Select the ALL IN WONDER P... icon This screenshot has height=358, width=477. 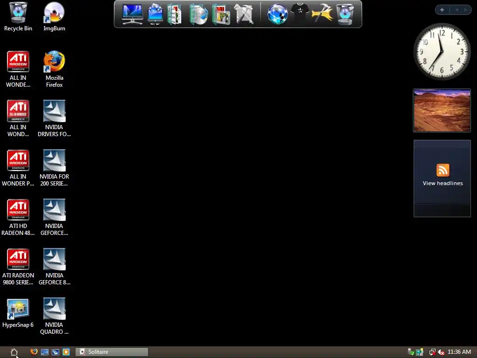pyautogui.click(x=18, y=168)
